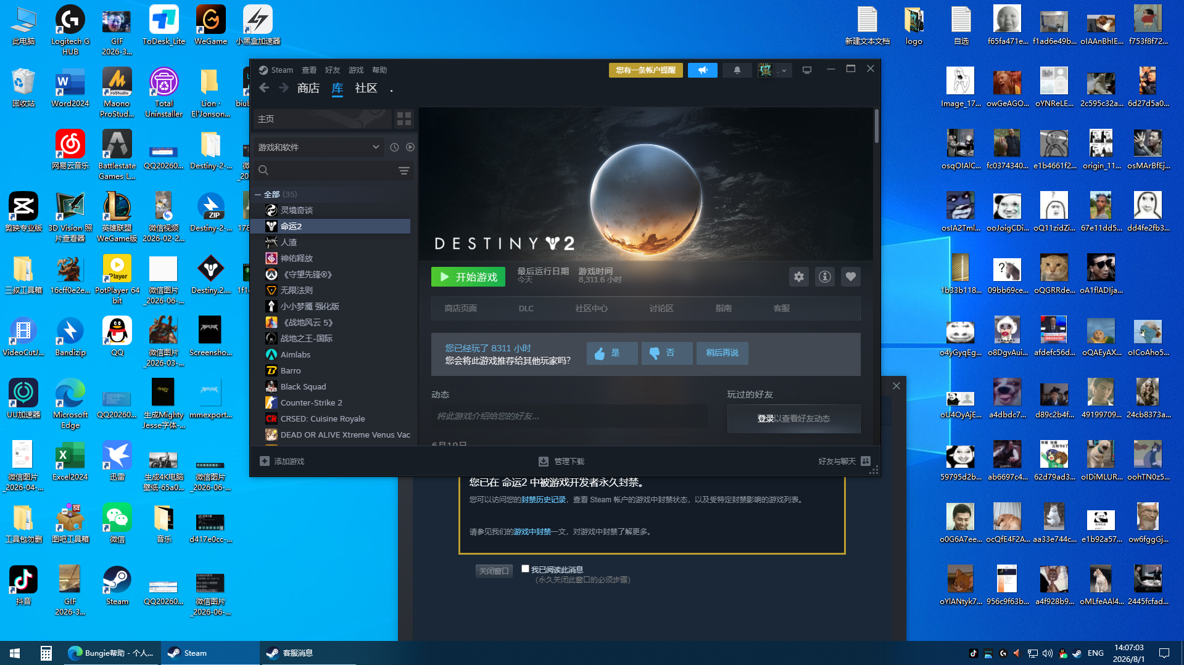The width and height of the screenshot is (1184, 665).
Task: Switch to Bungie帮助 Edge taskbar window
Action: tap(111, 653)
